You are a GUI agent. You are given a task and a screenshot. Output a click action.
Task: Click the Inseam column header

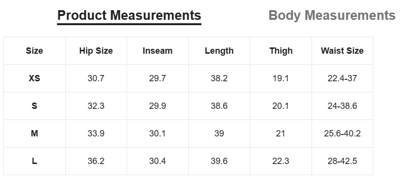[x=157, y=51]
